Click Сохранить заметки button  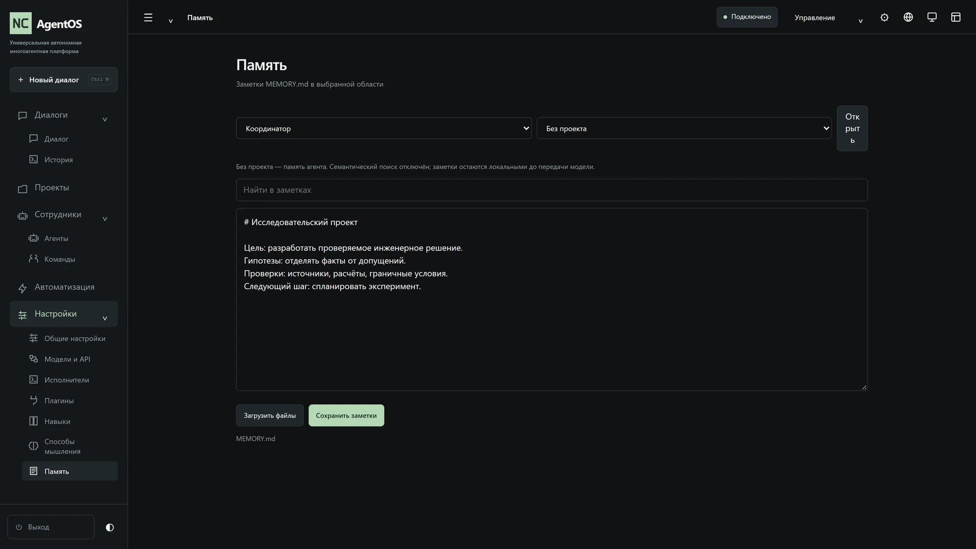pos(346,415)
